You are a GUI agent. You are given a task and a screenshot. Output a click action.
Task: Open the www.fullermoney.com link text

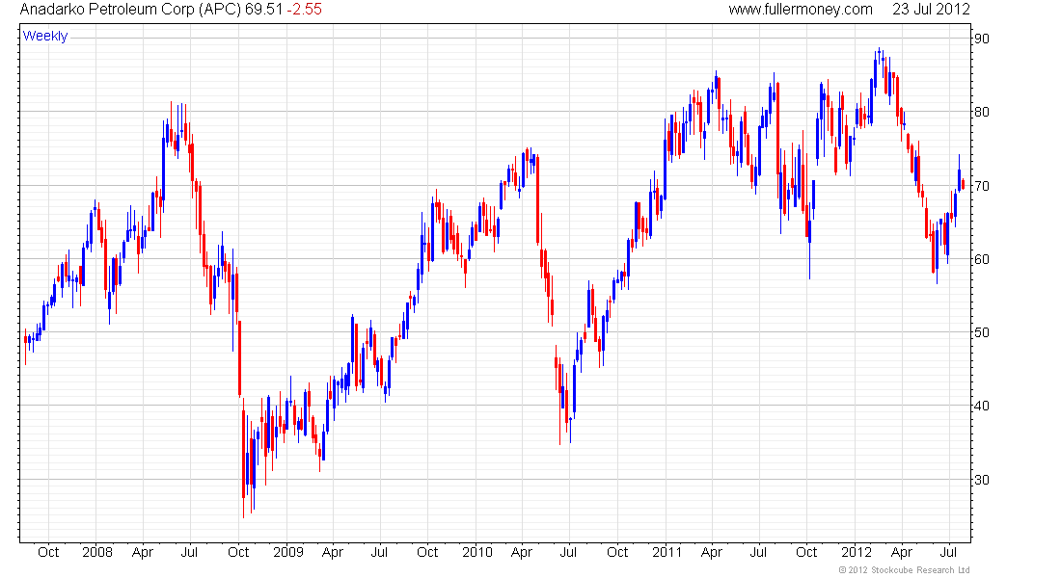[x=801, y=10]
